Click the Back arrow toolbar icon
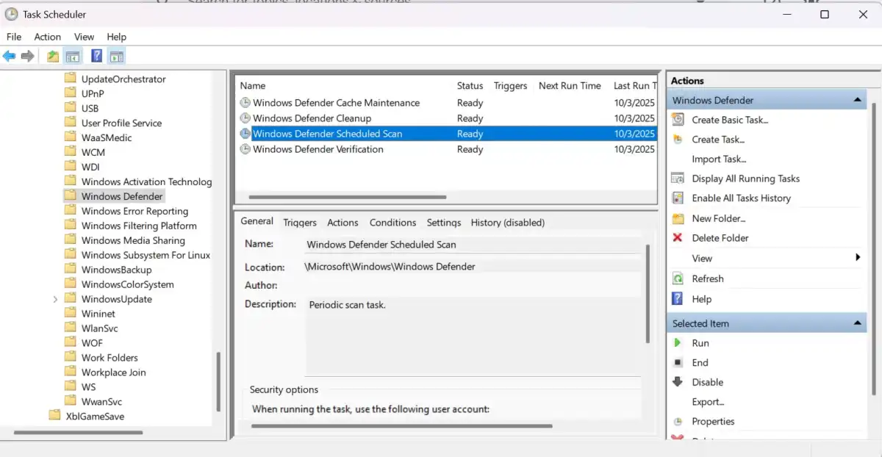The height and width of the screenshot is (457, 882). pos(9,57)
